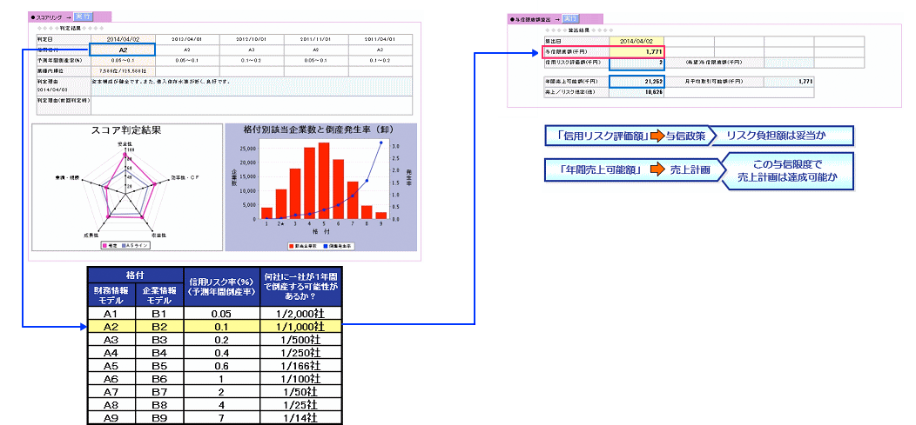Click the 2014/04/02 判定日 column header
916x425 pixels.
[x=123, y=39]
